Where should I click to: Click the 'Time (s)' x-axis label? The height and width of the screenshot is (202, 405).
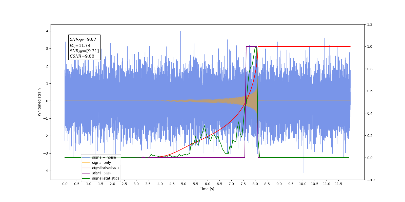[x=207, y=189]
